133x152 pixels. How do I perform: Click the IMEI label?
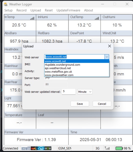point(27,64)
